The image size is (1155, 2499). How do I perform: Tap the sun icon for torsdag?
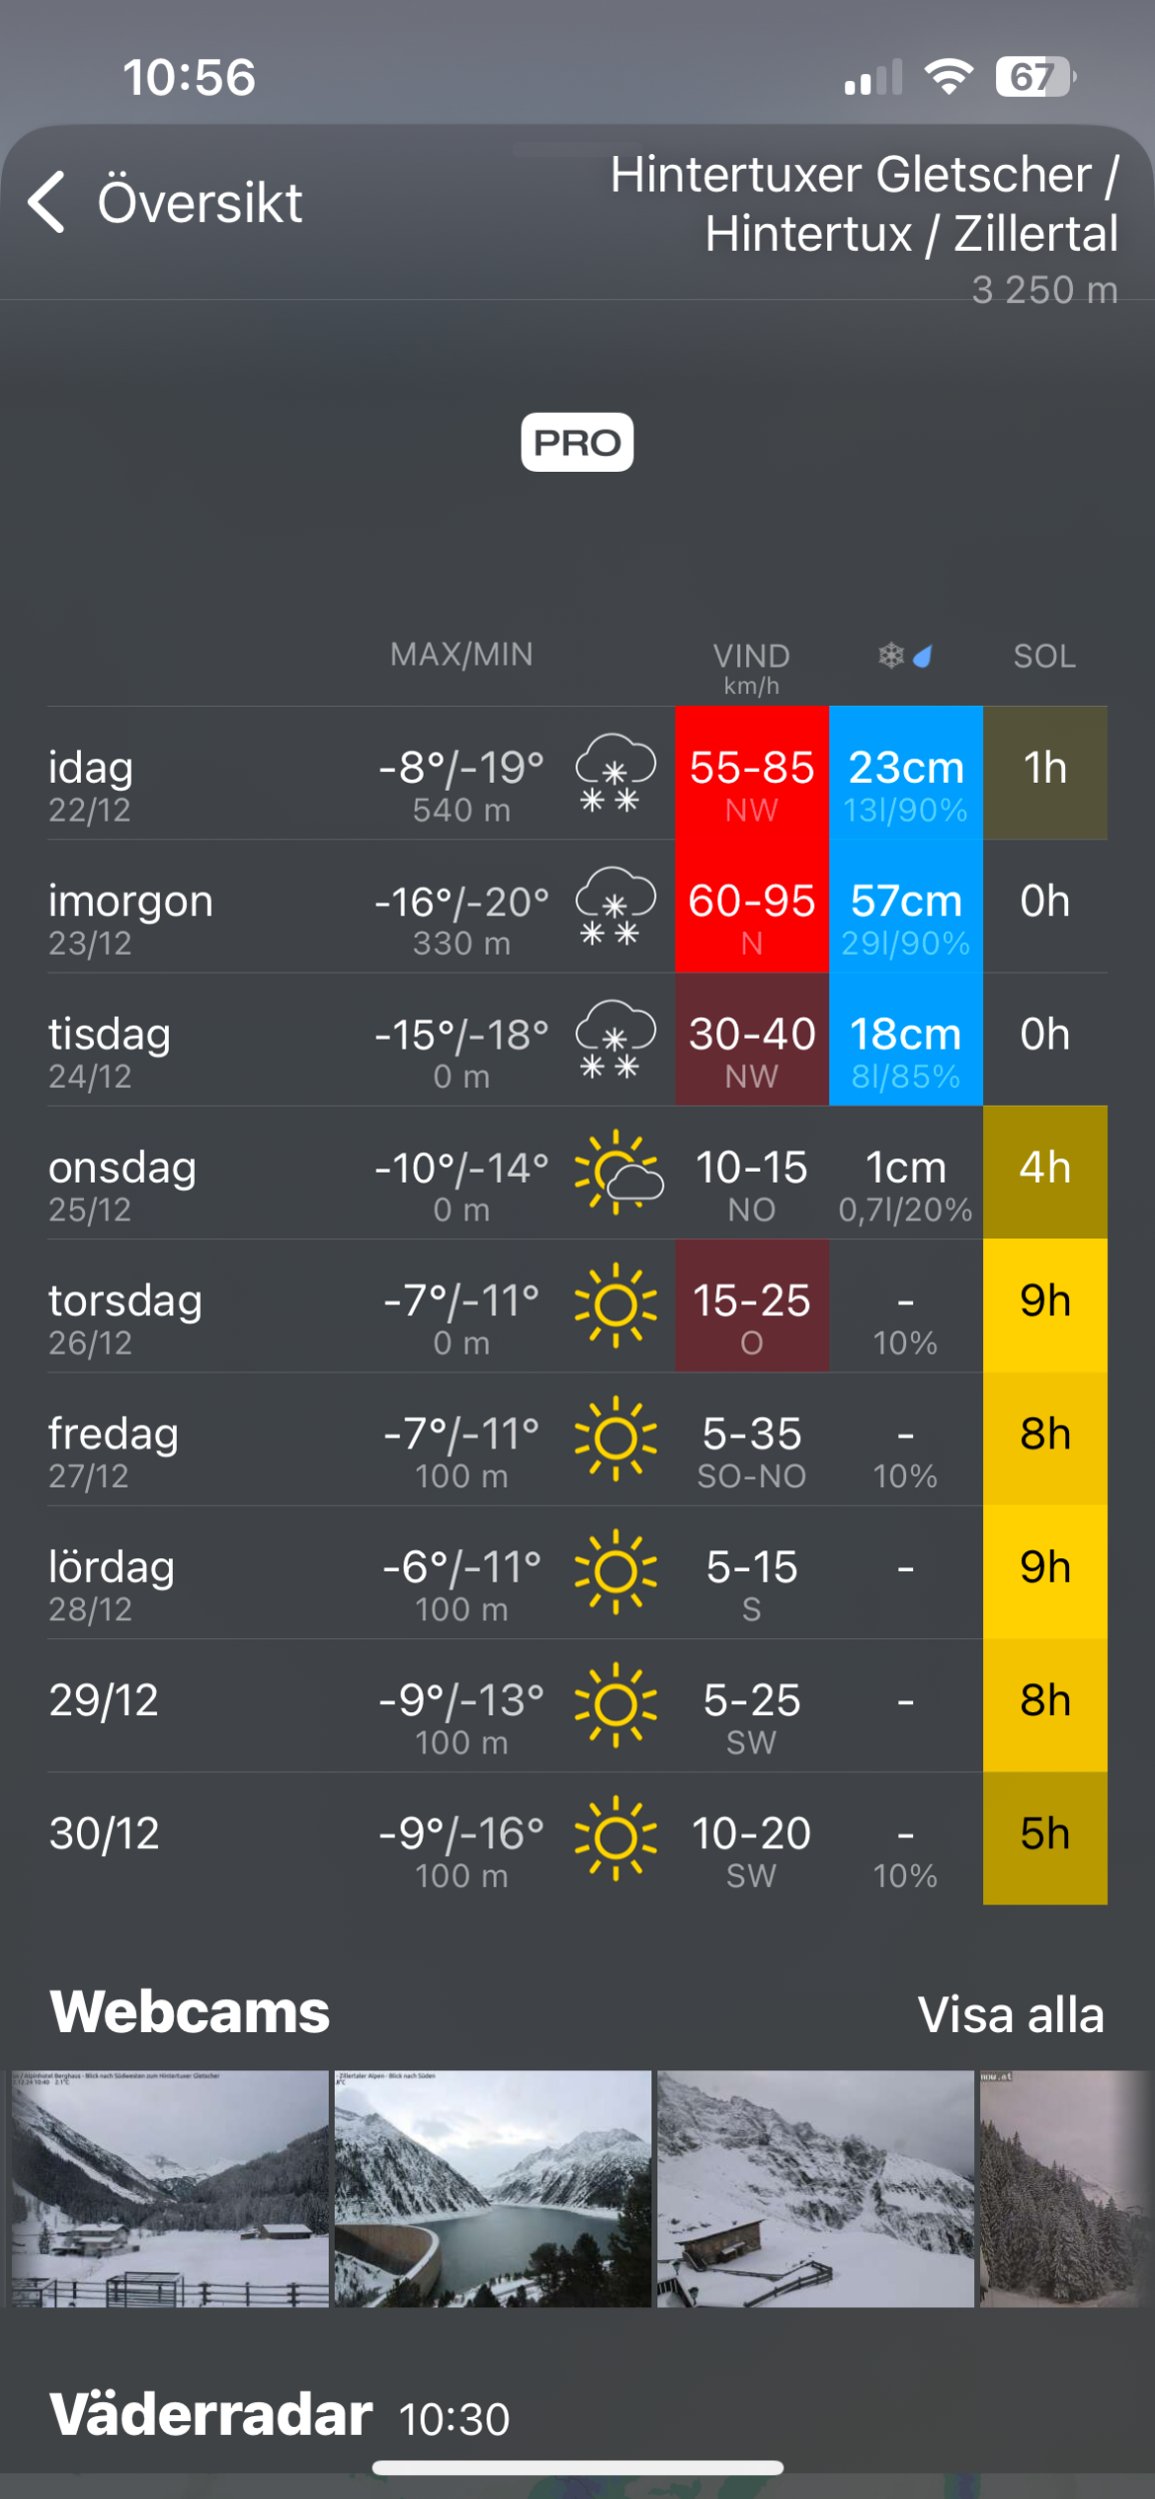(615, 1305)
